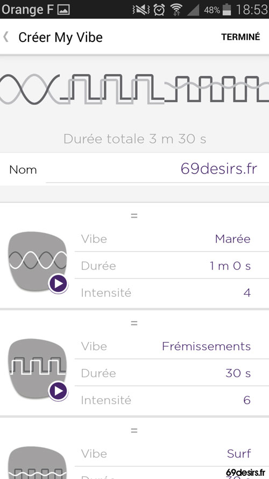The width and height of the screenshot is (269, 479).
Task: Open the Vibe selector showing Marée
Action: point(172,239)
